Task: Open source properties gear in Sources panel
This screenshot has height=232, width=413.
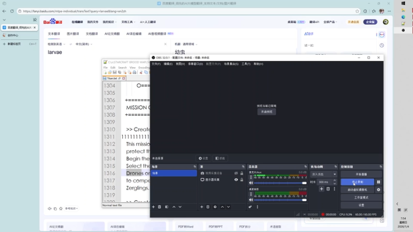Action: [x=215, y=207]
